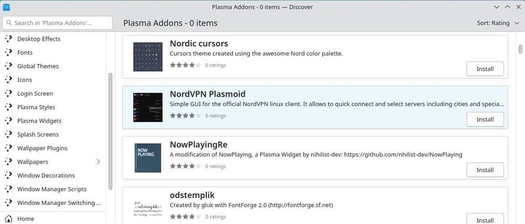Click the main list vertical scrollbar handle
The image size is (525, 224).
[x=520, y=49]
